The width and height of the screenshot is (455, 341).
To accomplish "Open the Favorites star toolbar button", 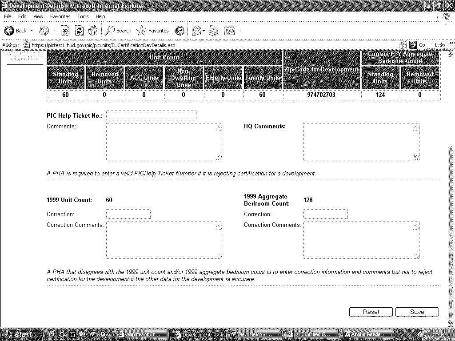I will coord(153,31).
